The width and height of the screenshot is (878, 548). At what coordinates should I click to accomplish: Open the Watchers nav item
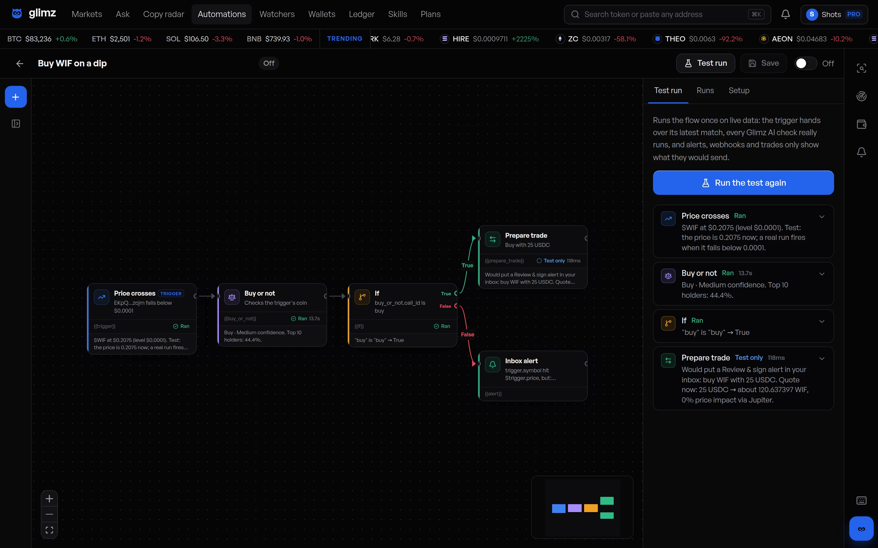coord(277,14)
